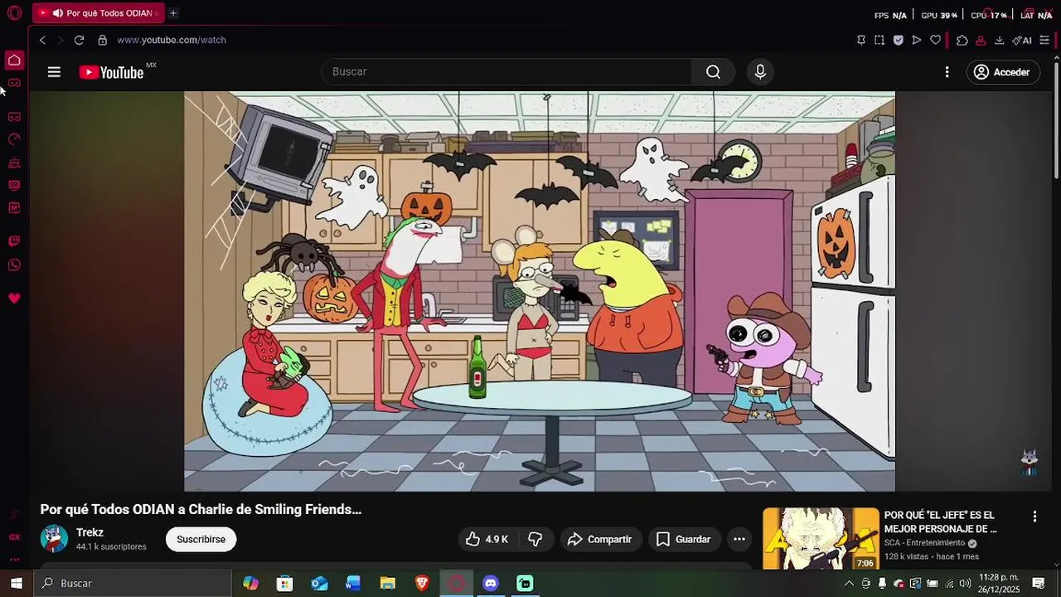Go back to previous page
The width and height of the screenshot is (1061, 597).
tap(42, 40)
